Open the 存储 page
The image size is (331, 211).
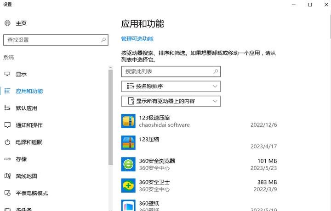pos(21,159)
